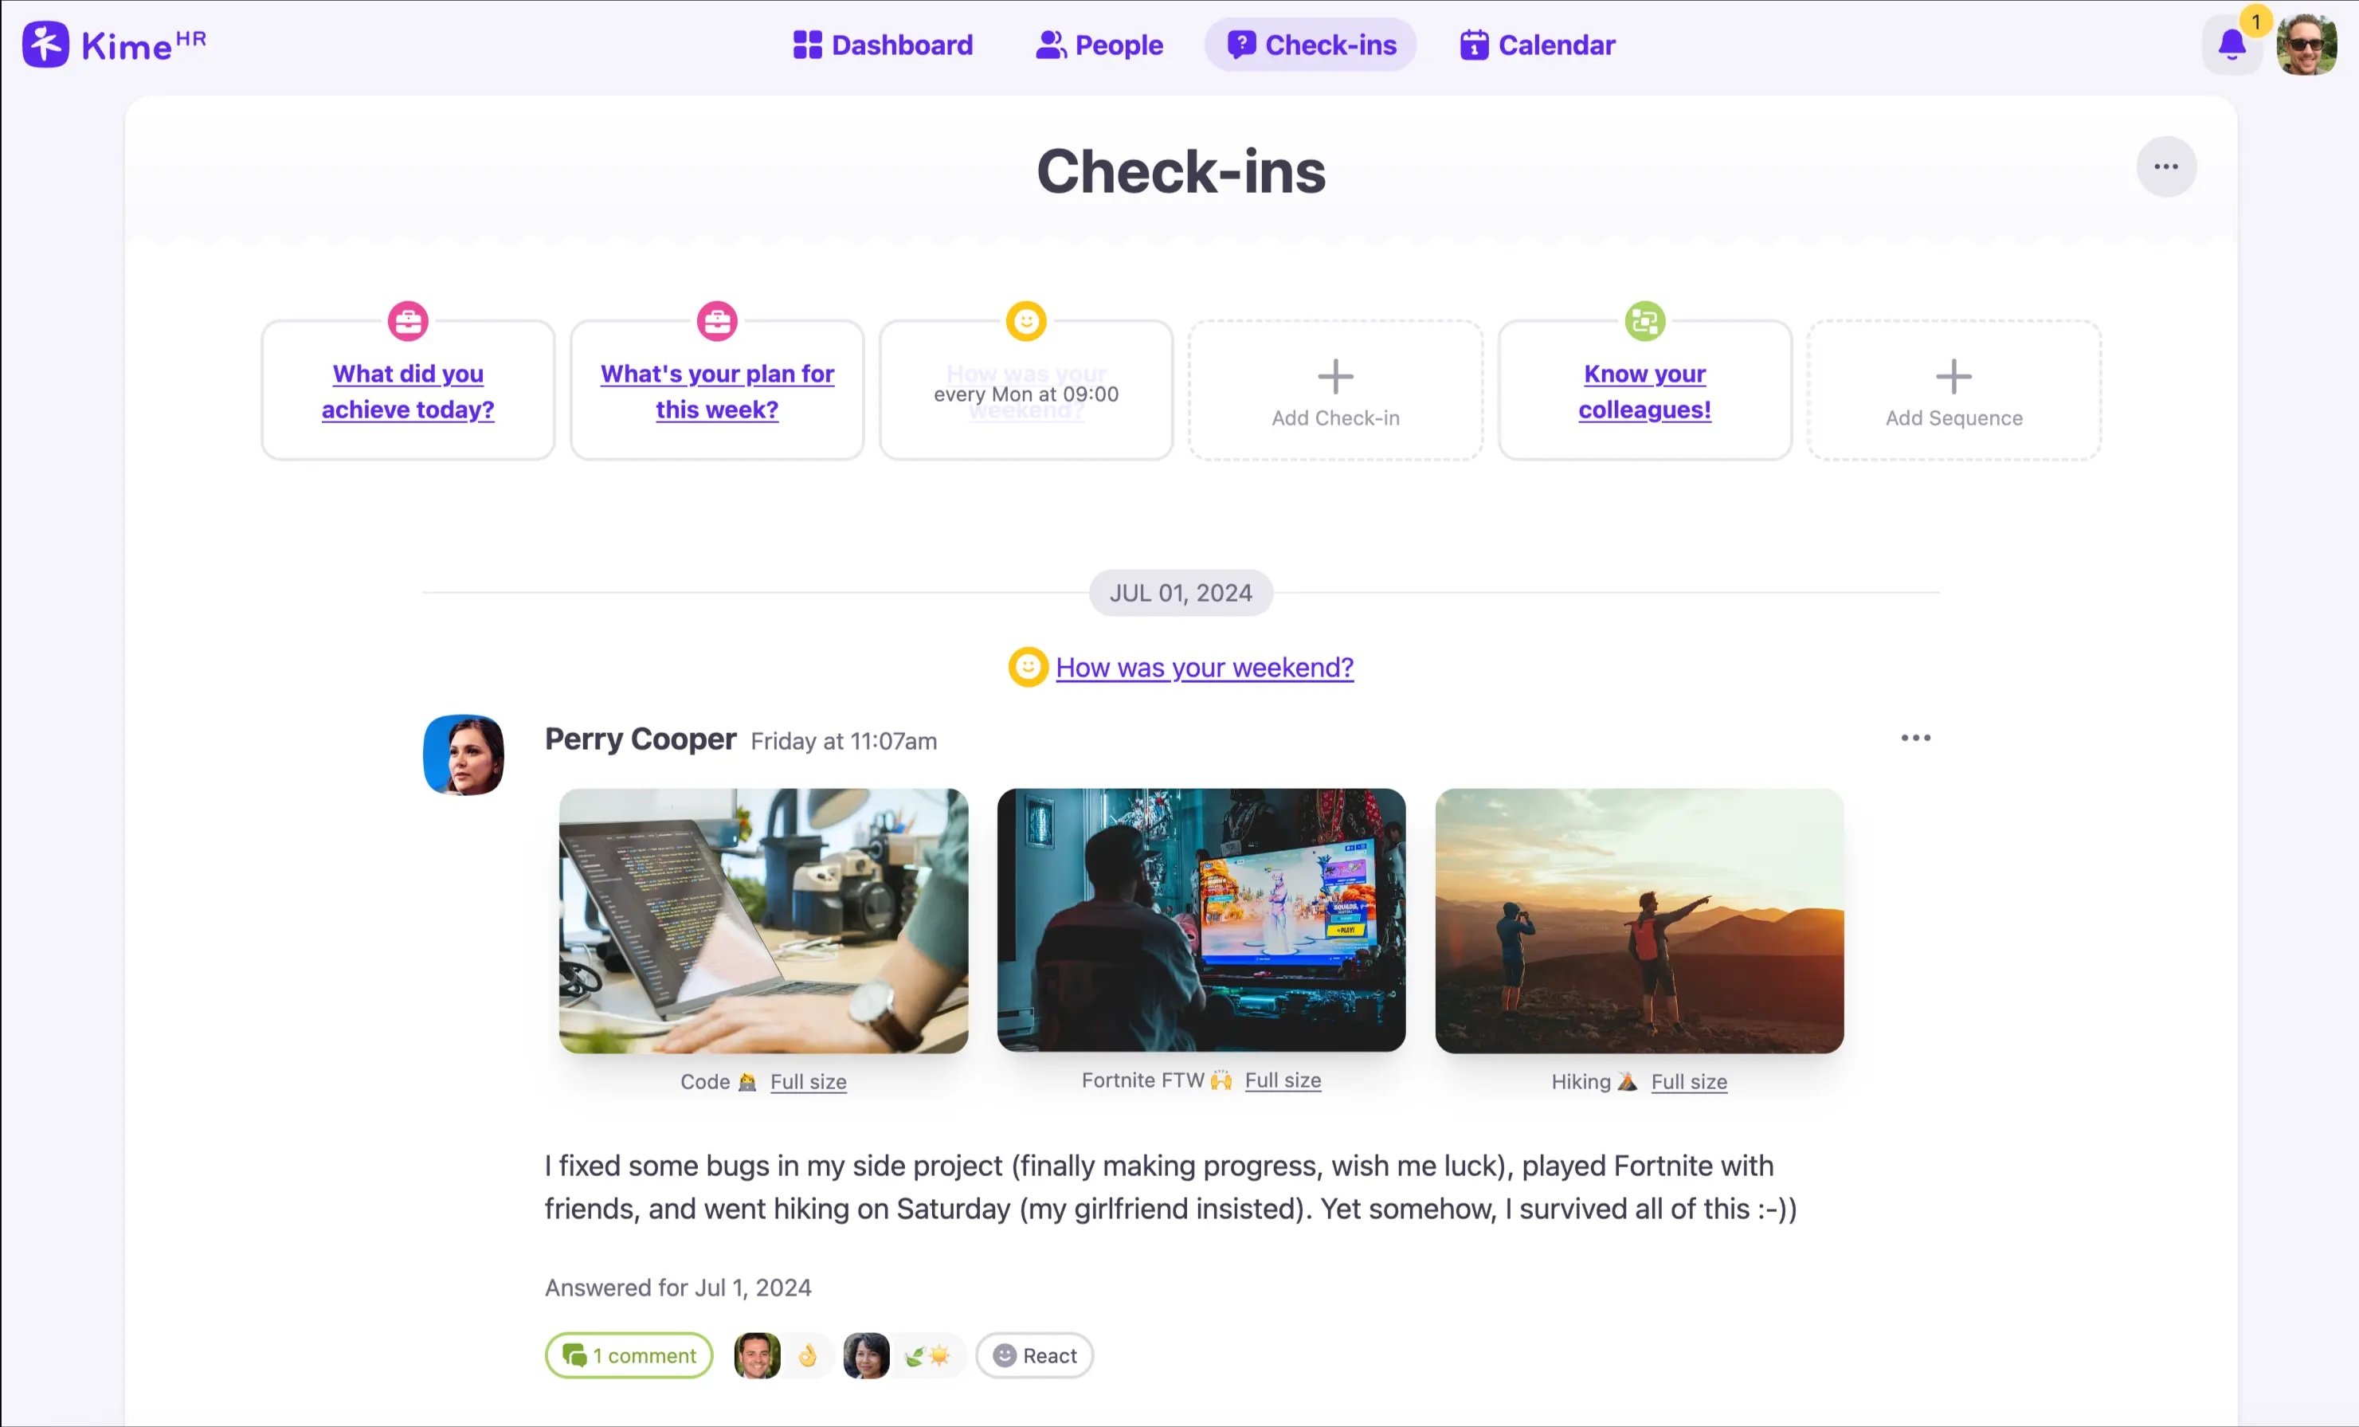Click the plus icon to Add Sequence
The image size is (2359, 1427).
[1953, 376]
